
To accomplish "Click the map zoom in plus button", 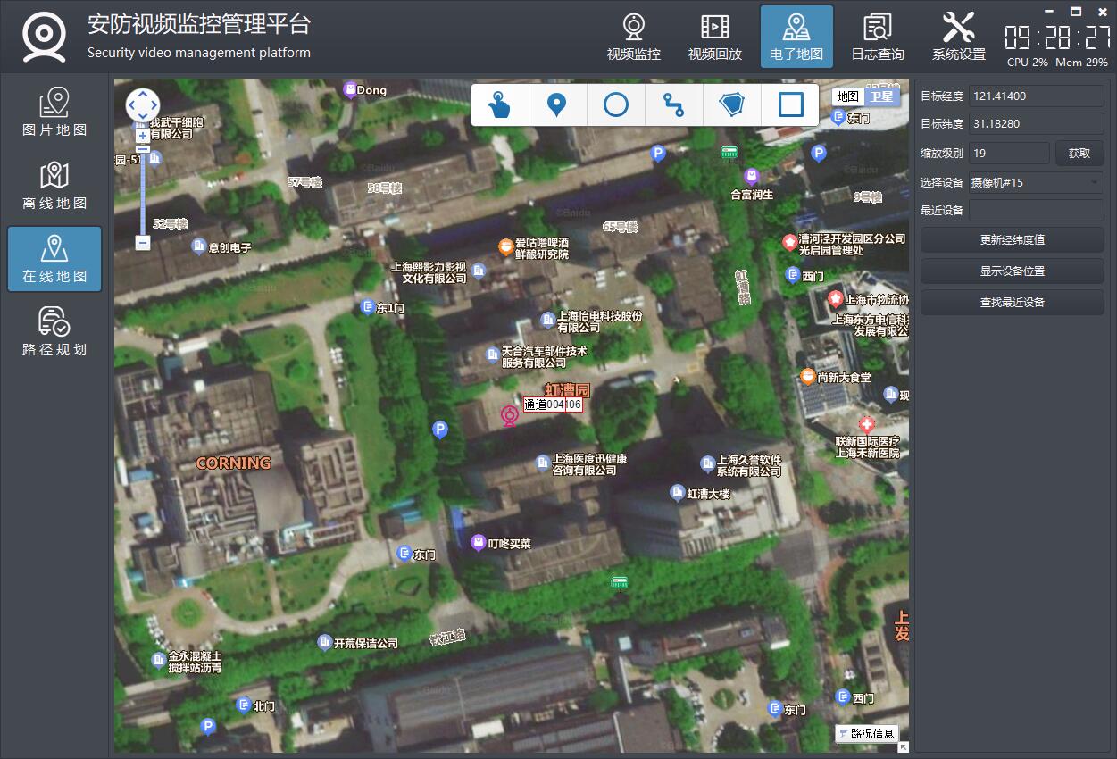I will 143,136.
